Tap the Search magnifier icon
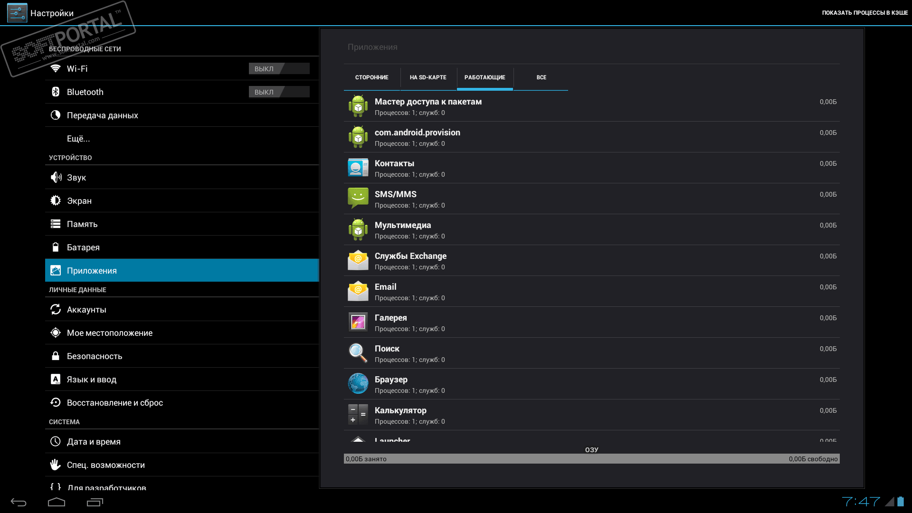912x513 pixels. coord(358,353)
